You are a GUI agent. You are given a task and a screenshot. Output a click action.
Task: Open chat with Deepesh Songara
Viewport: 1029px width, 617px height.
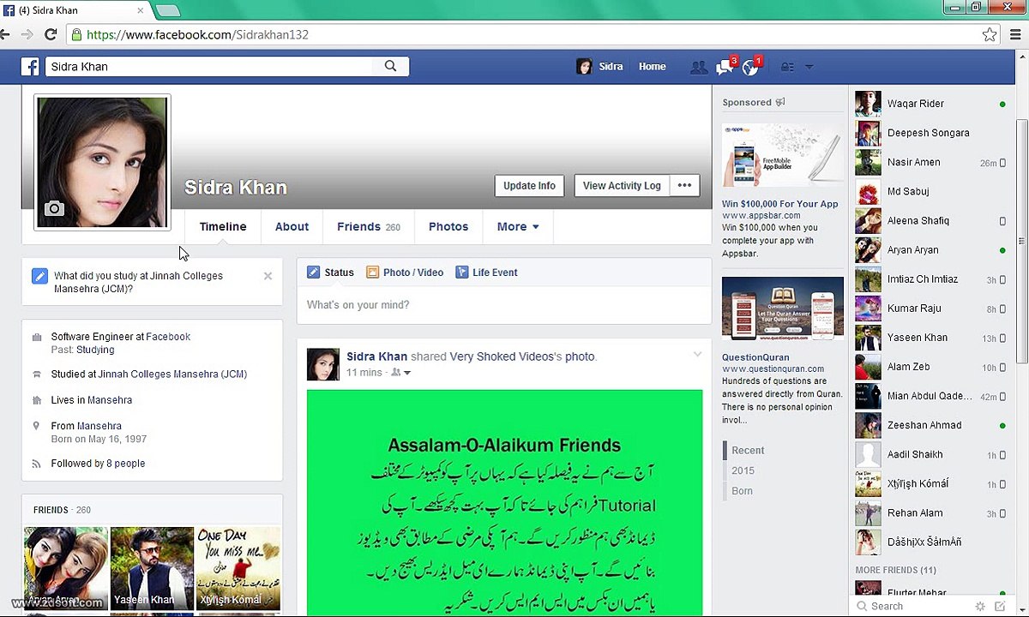931,133
